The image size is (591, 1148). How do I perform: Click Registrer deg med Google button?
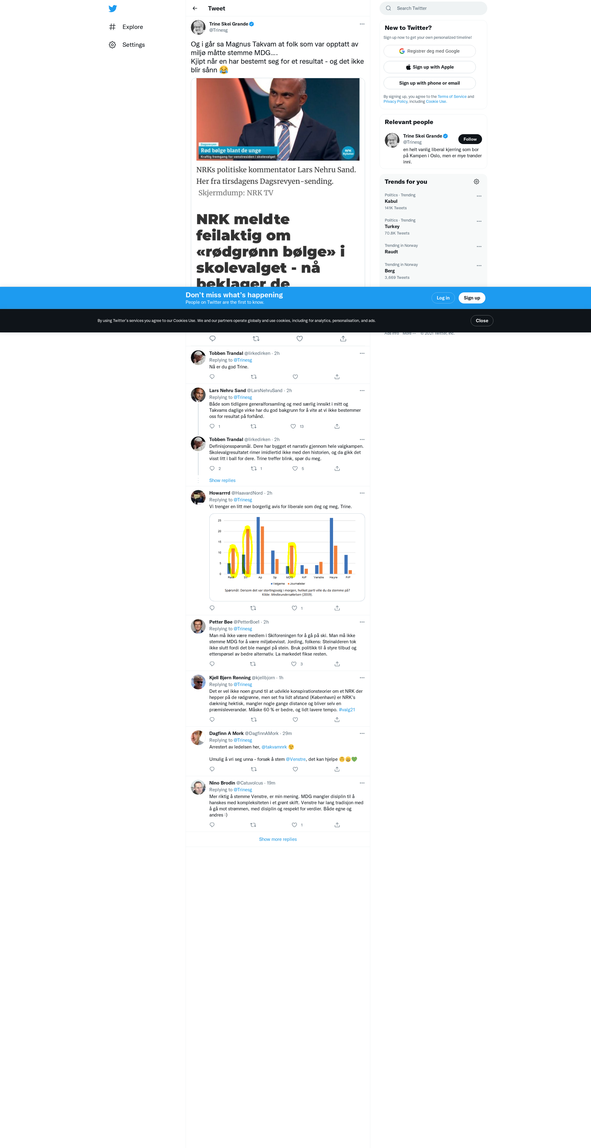click(430, 51)
